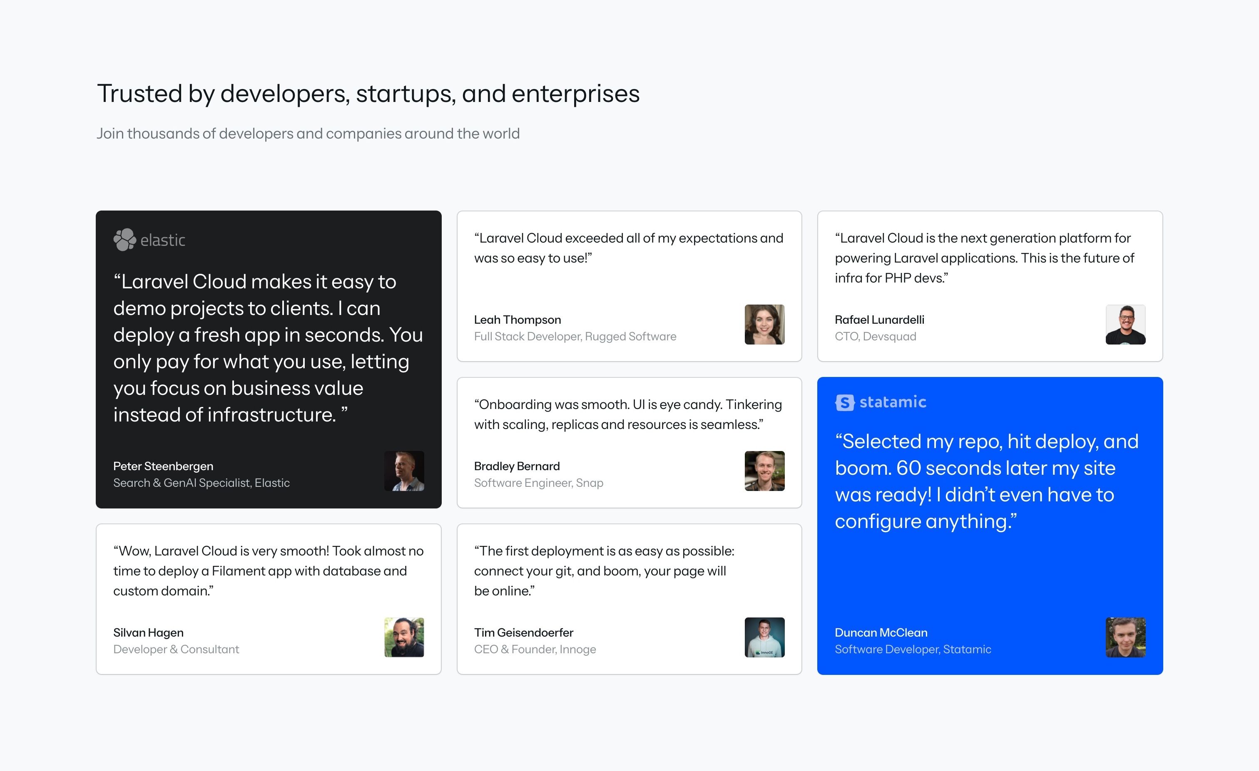
Task: Click the Elastic logo icon
Action: 124,240
